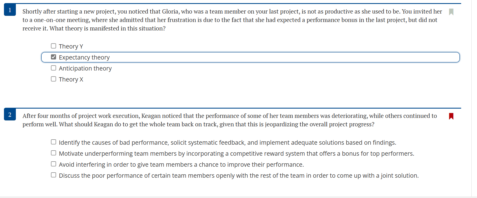The image size is (477, 198).
Task: Click the Theory X answer text label
Action: pos(71,79)
